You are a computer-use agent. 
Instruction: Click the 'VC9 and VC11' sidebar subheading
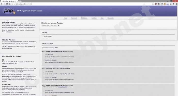click(6, 85)
